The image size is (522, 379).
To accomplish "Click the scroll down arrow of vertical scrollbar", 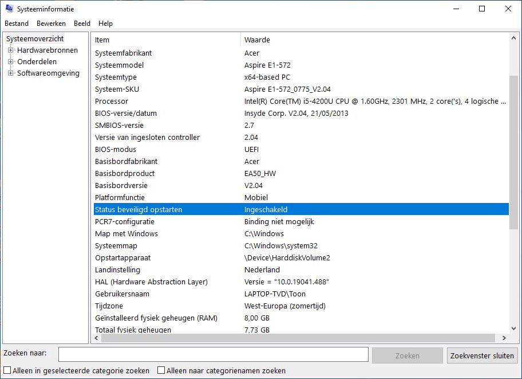I will point(513,327).
